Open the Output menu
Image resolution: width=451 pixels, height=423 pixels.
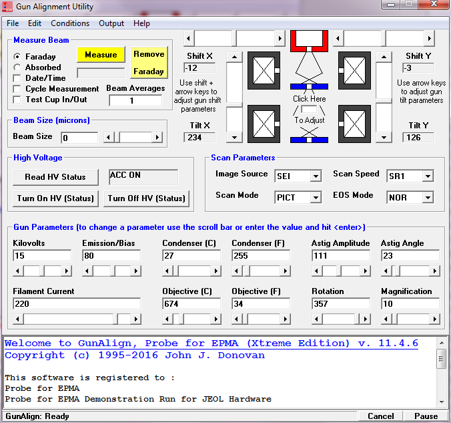(x=111, y=23)
